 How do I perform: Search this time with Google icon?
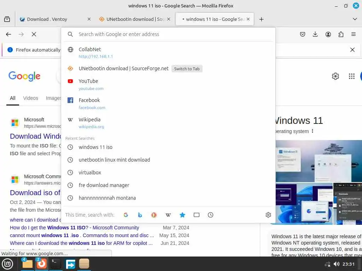(126, 215)
